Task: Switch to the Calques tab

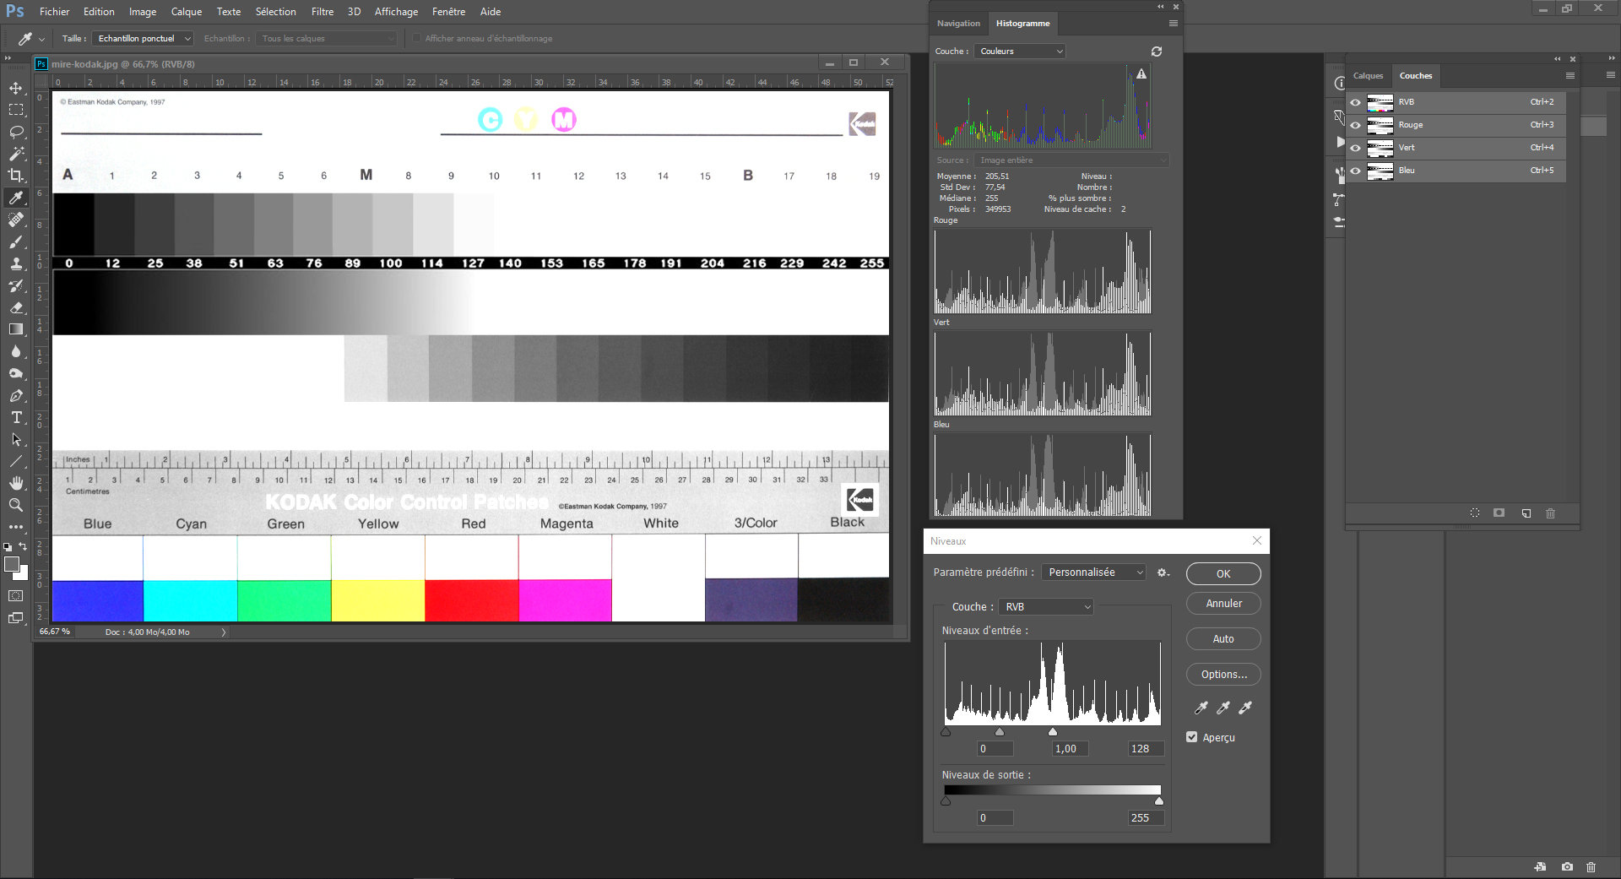Action: [x=1368, y=76]
